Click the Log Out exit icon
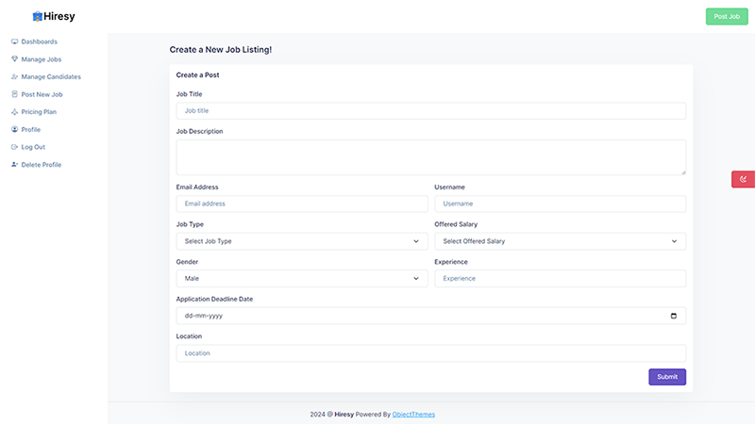 [x=14, y=147]
